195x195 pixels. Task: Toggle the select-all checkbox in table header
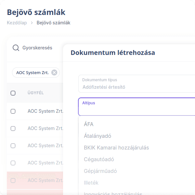tap(13, 93)
